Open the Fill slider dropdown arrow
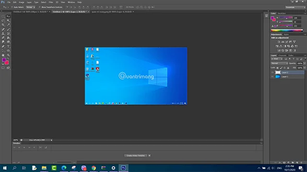The image size is (307, 172). [x=305, y=68]
